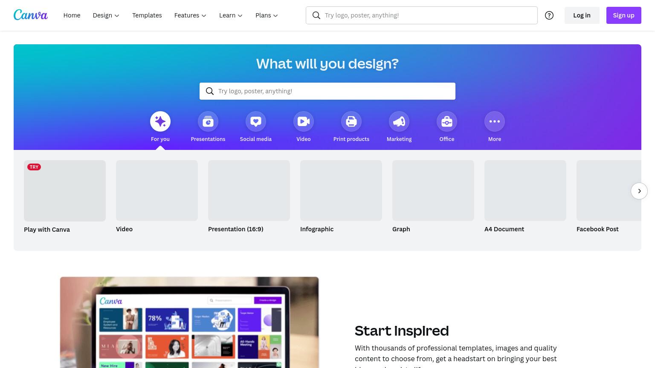655x368 pixels.
Task: Click the magnifier icon in the hero search box
Action: (x=210, y=91)
